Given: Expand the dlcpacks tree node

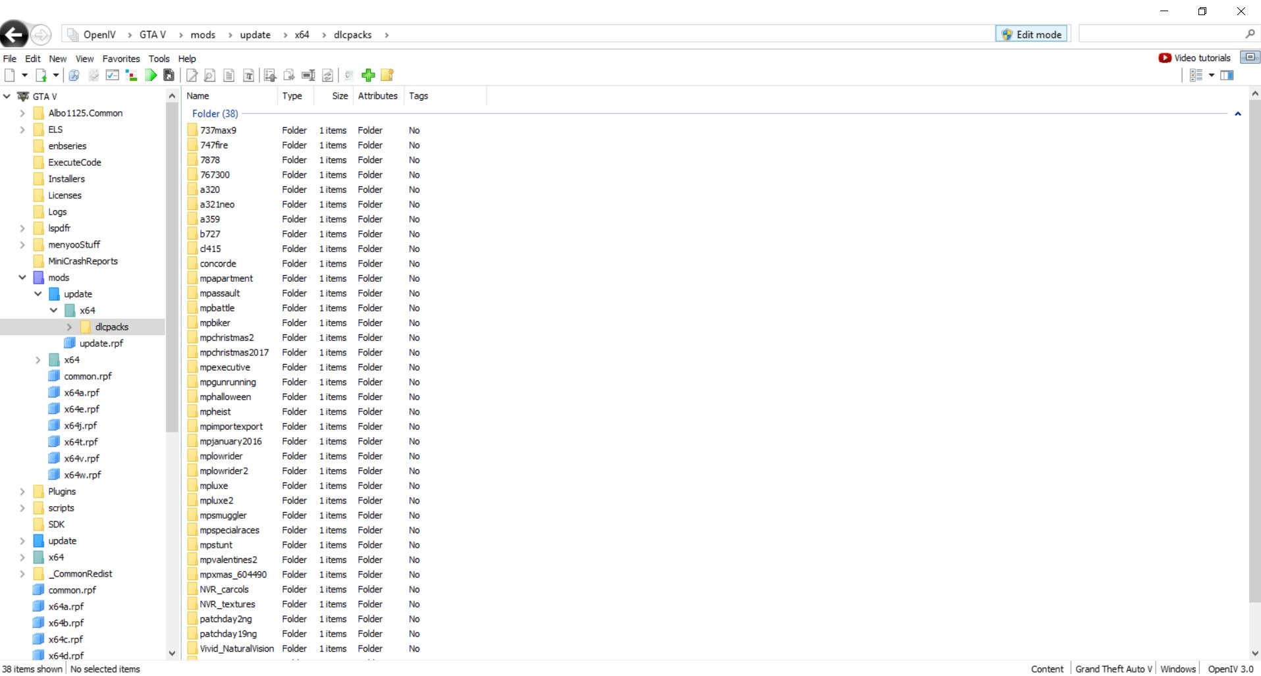Looking at the screenshot, I should coord(70,327).
